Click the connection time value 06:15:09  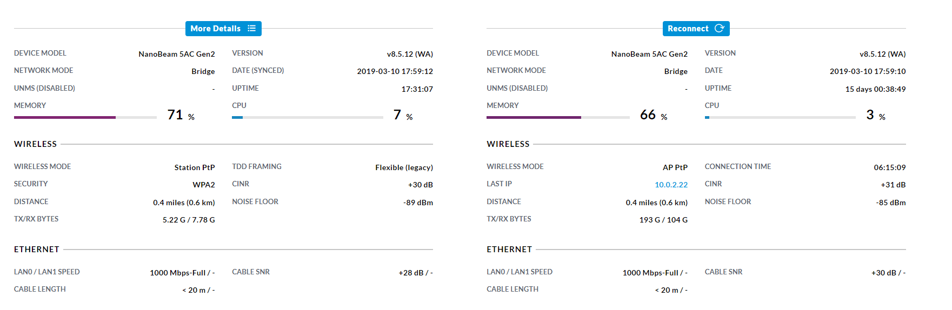pyautogui.click(x=889, y=167)
